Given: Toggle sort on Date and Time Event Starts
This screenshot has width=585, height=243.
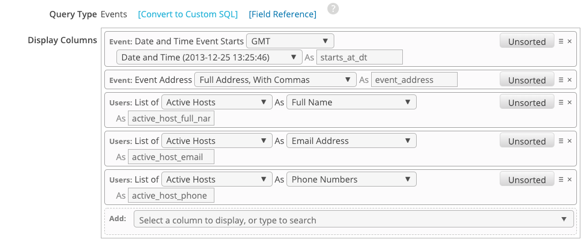Looking at the screenshot, I should click(526, 41).
